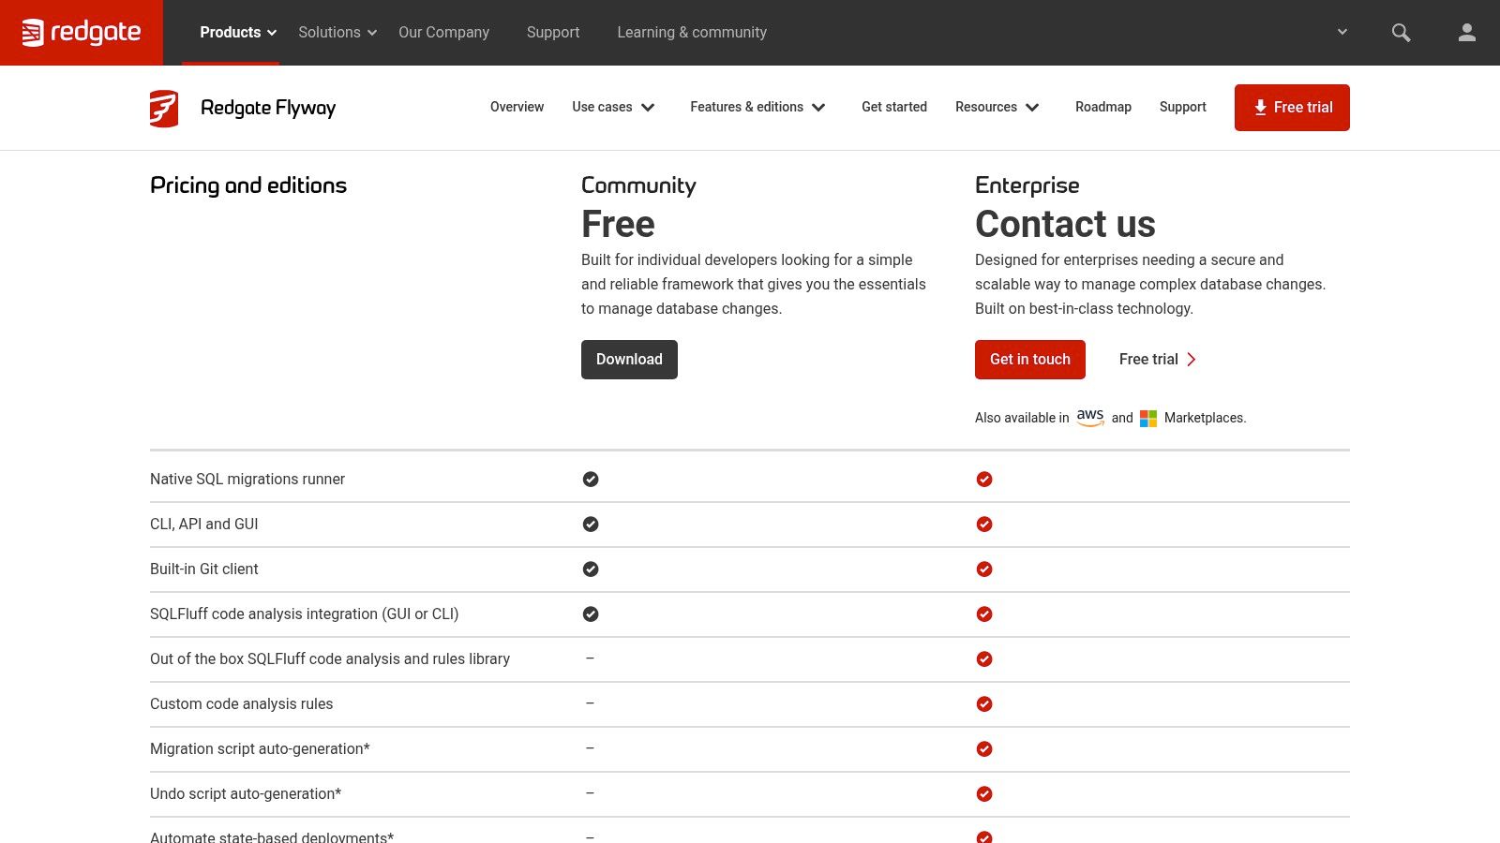
Task: Expand the Features & editions dropdown
Action: coord(757,108)
